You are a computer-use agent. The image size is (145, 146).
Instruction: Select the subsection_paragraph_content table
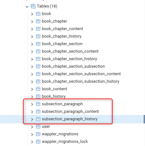70,112
